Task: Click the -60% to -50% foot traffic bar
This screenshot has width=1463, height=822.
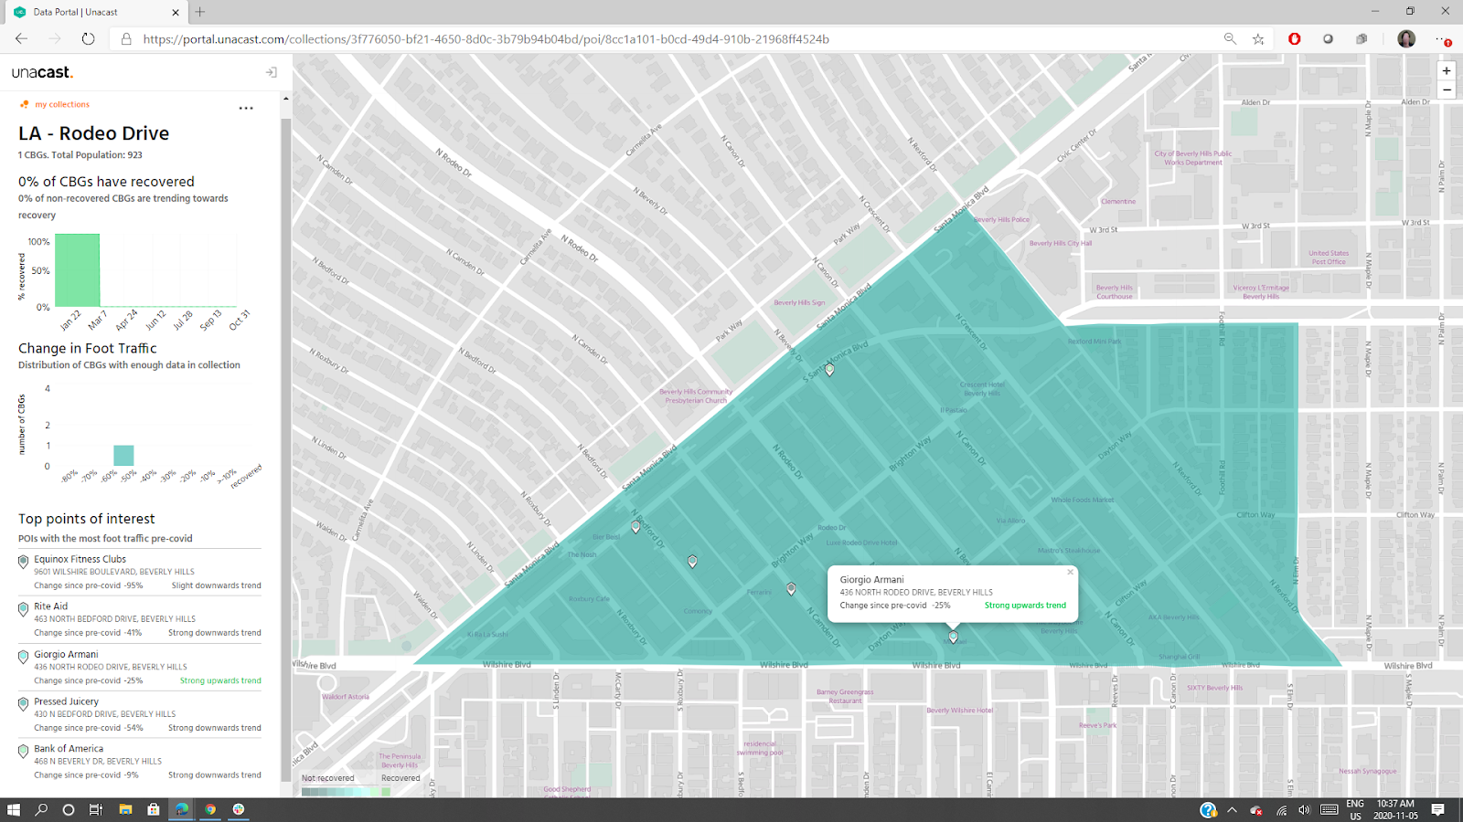Action: 123,455
